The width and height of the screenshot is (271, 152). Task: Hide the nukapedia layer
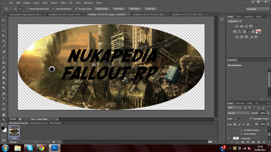[x=229, y=138]
